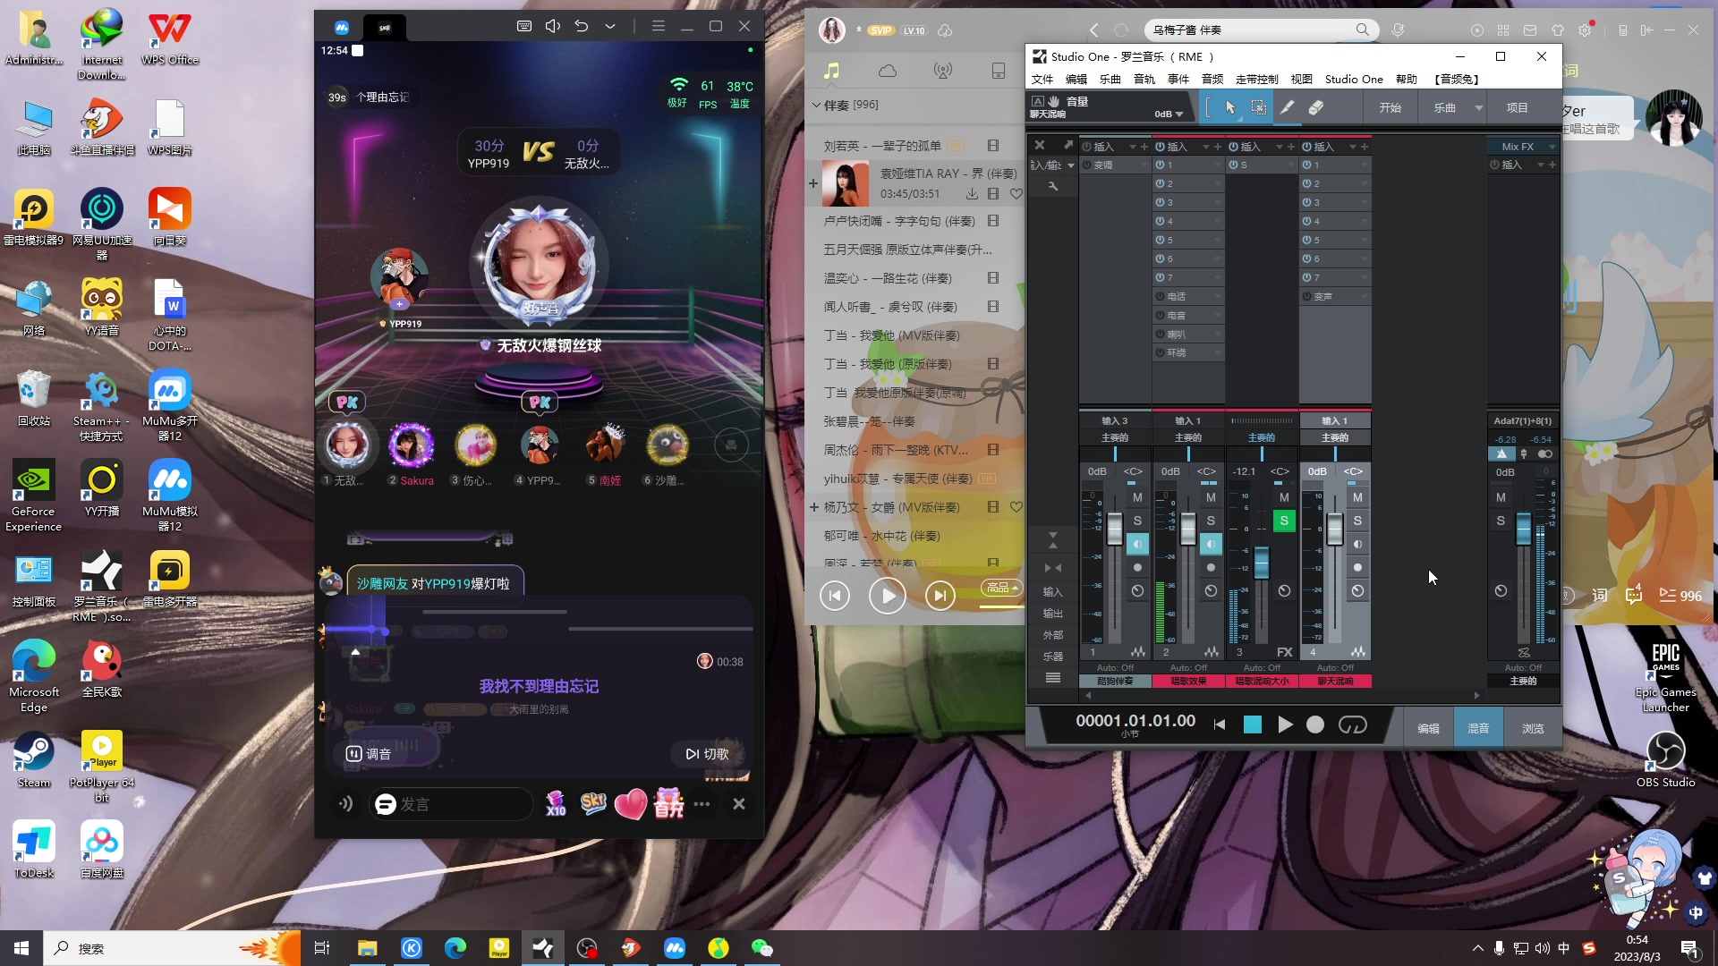This screenshot has width=1718, height=966.
Task: Open Mix FX dropdown
Action: [1552, 147]
